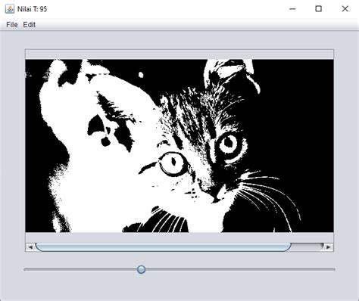Click the horizontal scrollbar right arrow
Viewport: 359px width, 301px height.
click(328, 247)
